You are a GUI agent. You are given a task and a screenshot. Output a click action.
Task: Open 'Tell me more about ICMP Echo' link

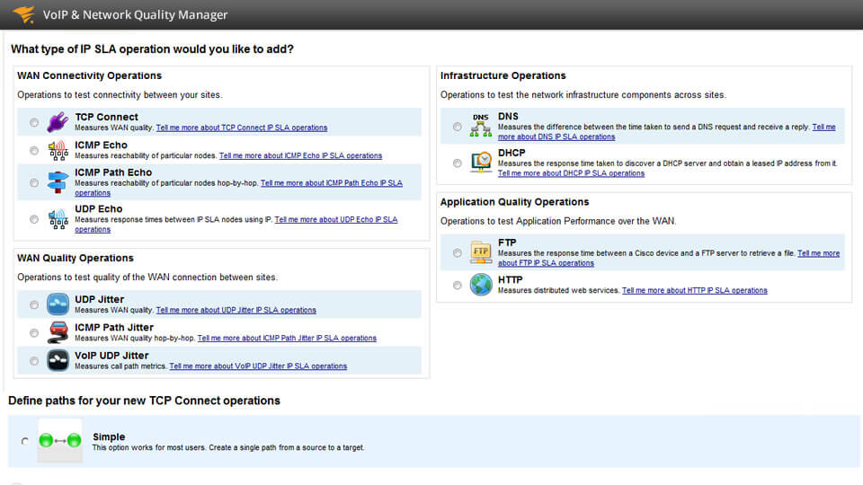pos(300,155)
